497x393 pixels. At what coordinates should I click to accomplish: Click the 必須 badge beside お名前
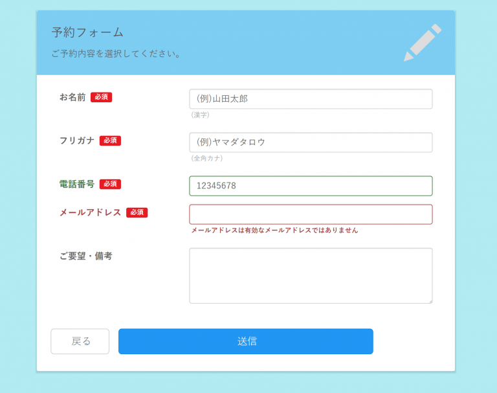[101, 97]
